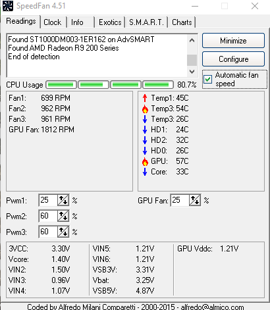The height and width of the screenshot is (310, 270).
Task: Click the 3VCC 3.30V reading
Action: pos(39,249)
